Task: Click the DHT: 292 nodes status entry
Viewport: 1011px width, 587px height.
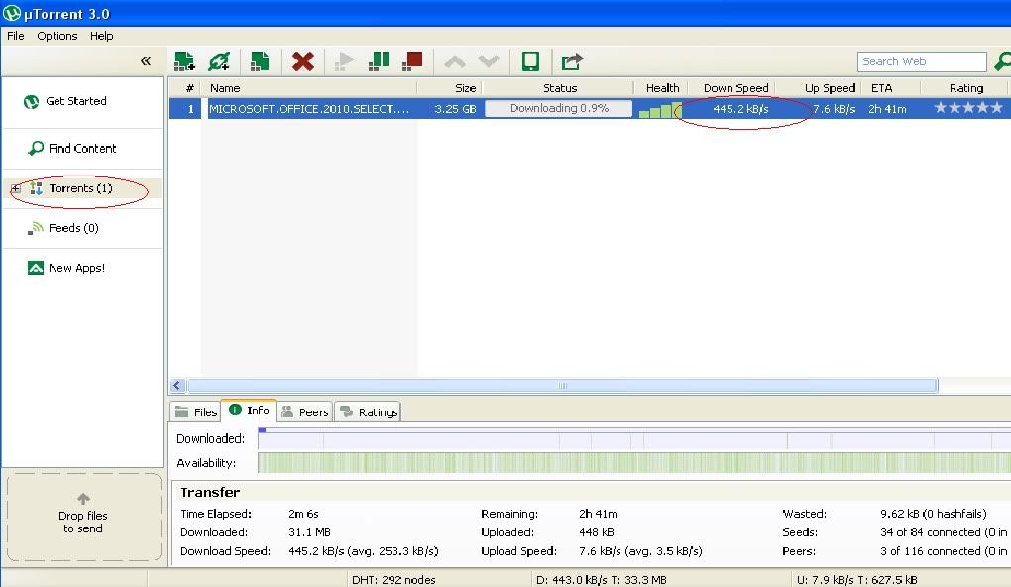Action: coord(393,580)
